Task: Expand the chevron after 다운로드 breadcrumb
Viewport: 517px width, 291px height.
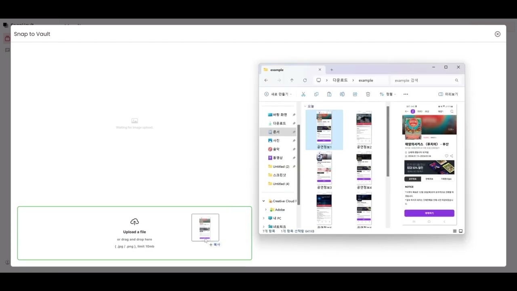Action: [353, 80]
